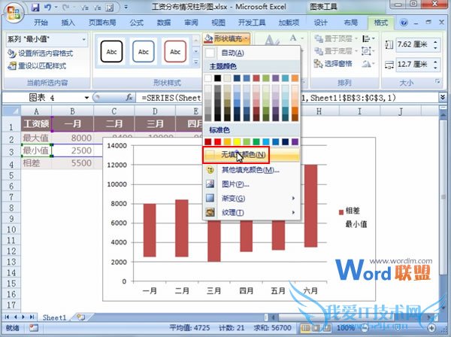Open the Name Box dropdown arrow
The height and width of the screenshot is (337, 451).
tap(86, 98)
